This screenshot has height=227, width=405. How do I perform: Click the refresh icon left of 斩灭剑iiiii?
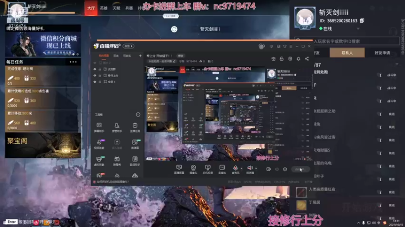point(174,29)
